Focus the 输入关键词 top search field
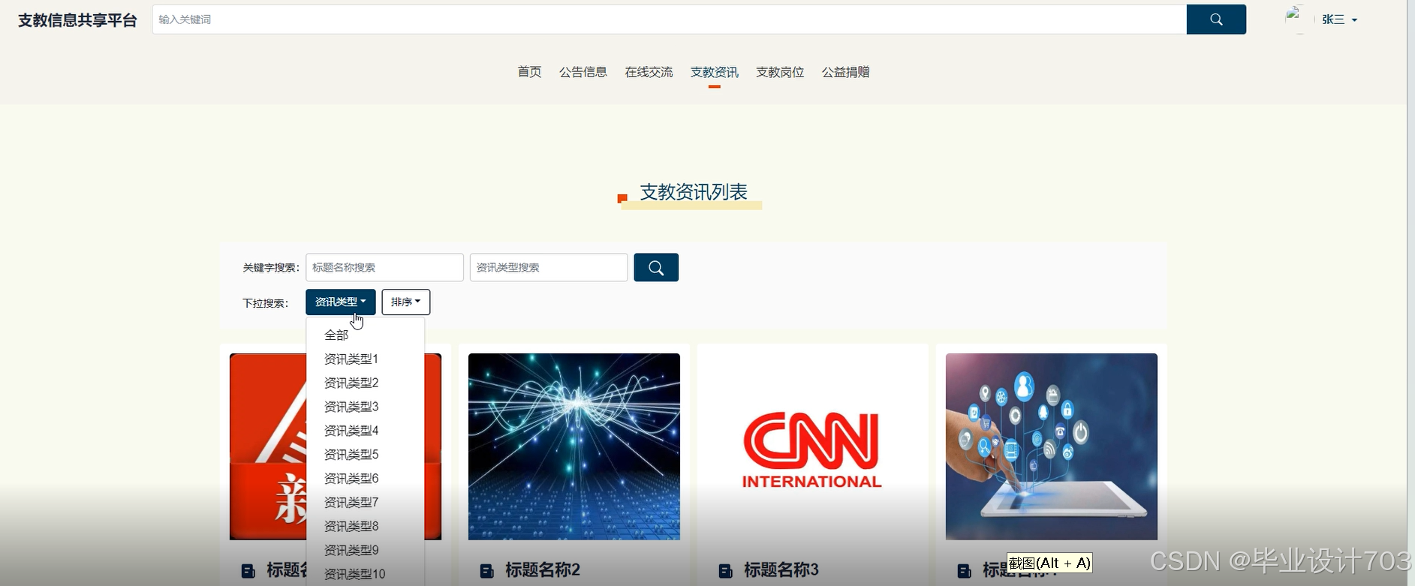Viewport: 1415px width, 586px height. [669, 20]
